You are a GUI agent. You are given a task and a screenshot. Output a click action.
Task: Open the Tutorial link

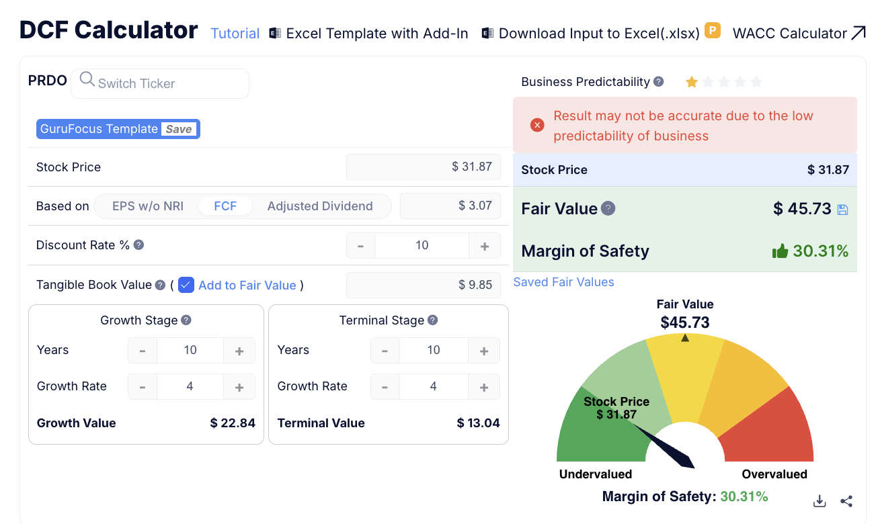(235, 34)
